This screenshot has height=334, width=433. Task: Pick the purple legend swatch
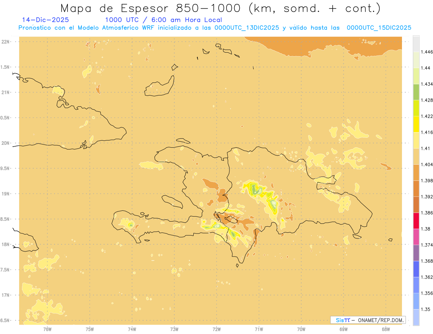(x=416, y=253)
